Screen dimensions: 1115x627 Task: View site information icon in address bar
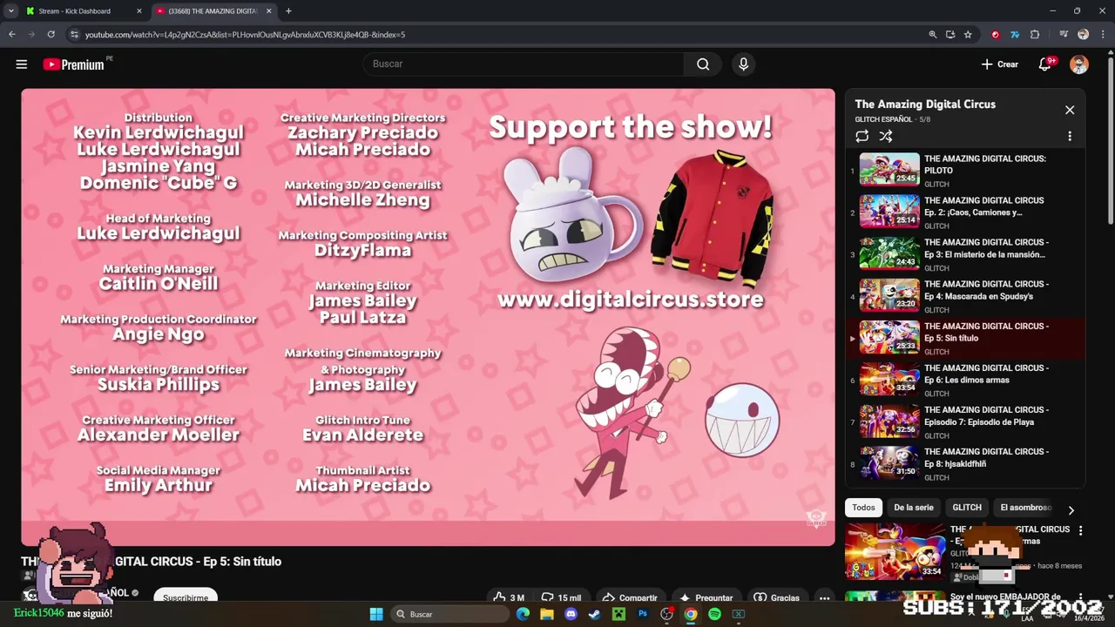(74, 35)
